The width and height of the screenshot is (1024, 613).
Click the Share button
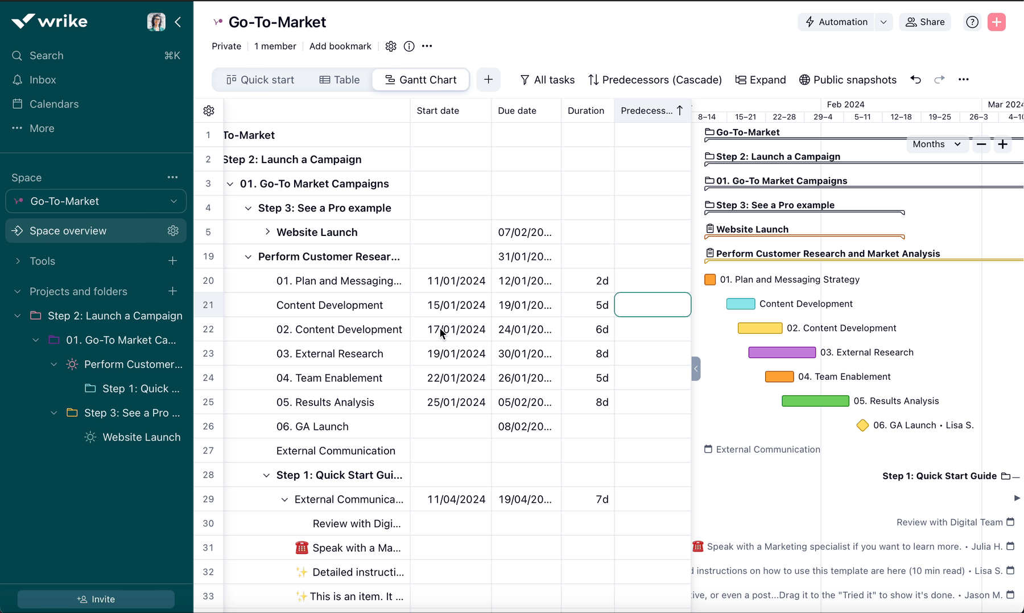925,22
